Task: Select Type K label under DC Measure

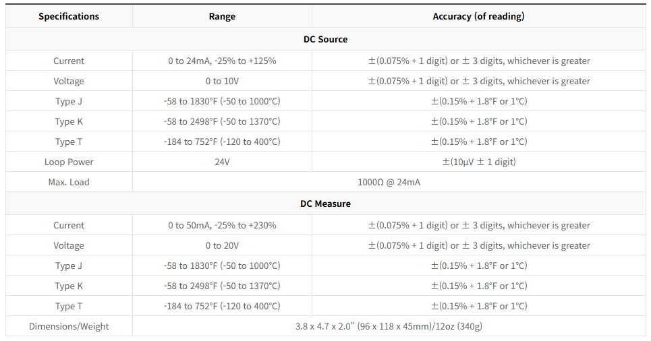Action: point(69,286)
